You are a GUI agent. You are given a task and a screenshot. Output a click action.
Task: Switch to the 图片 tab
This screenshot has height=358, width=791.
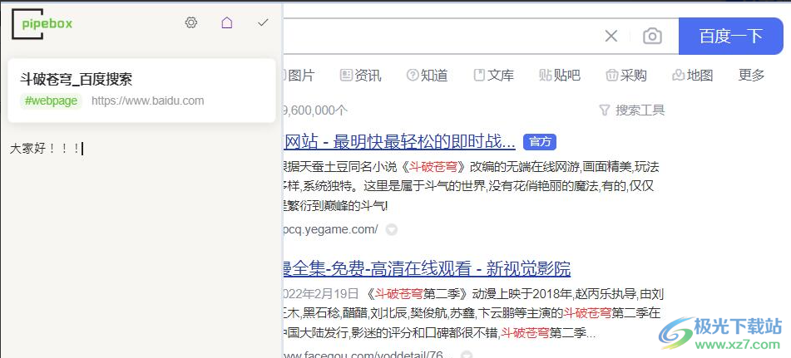coord(298,76)
